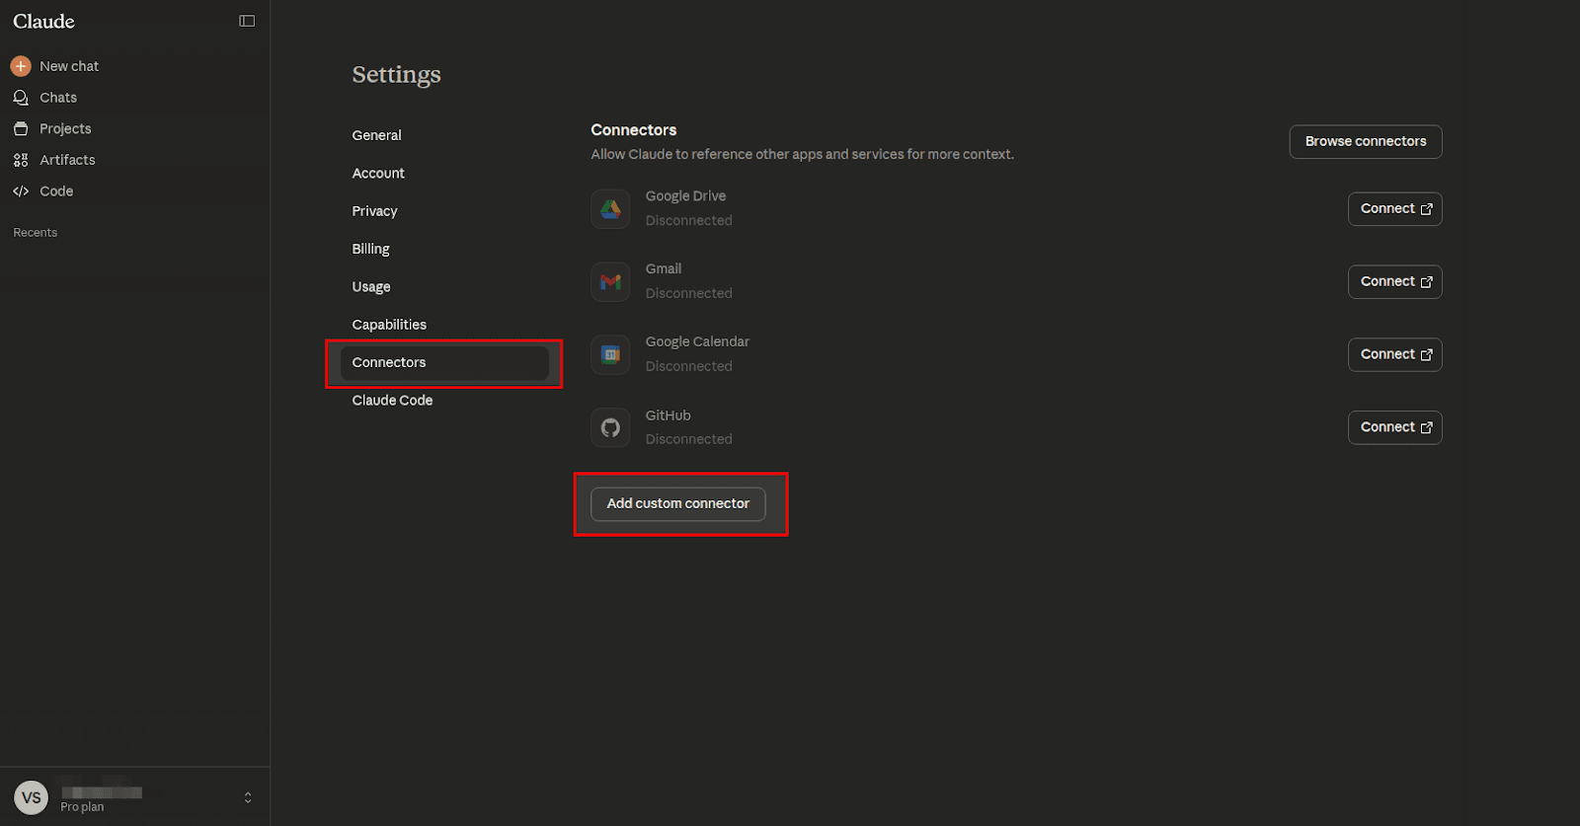Connect the GitHub connector
This screenshot has height=826, width=1580.
click(1394, 428)
